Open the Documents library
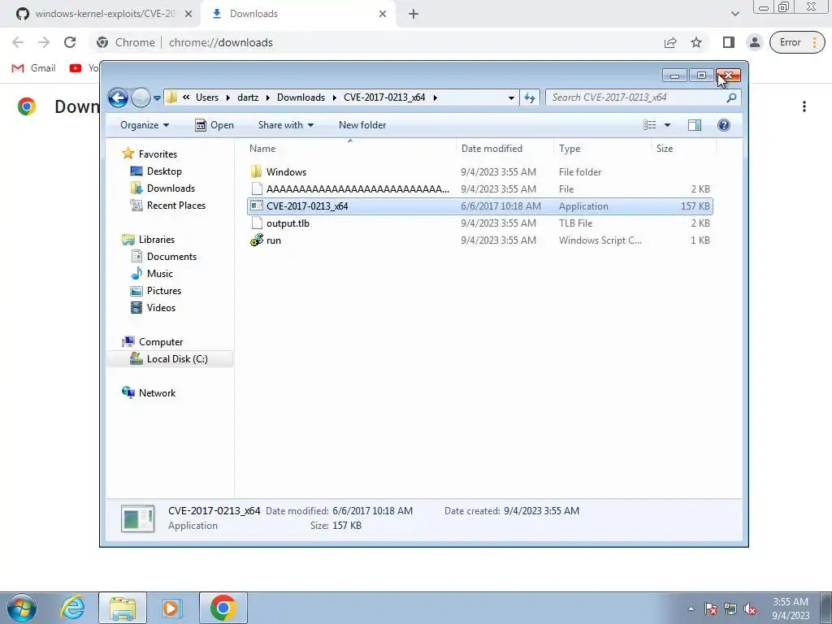 coord(171,257)
